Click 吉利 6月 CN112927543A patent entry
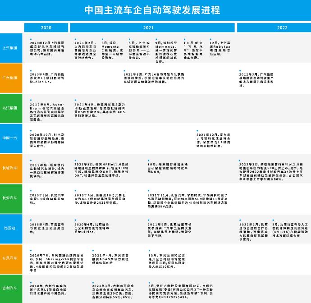The width and height of the screenshot is (311, 303). (x=180, y=291)
